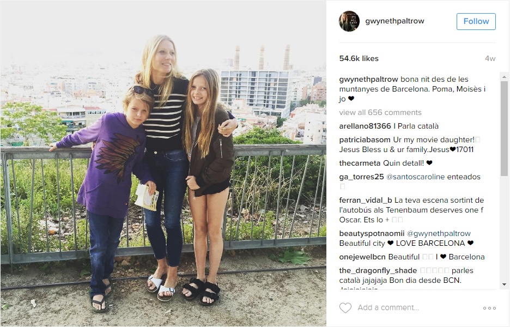Click the comments scrollbar up arrow
The width and height of the screenshot is (510, 327).
(504, 77)
